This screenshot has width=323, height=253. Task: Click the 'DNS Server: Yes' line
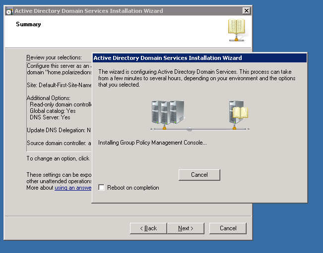tap(50, 117)
